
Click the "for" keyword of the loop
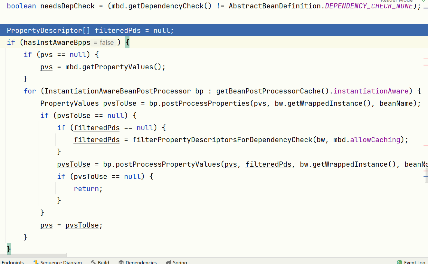tap(30, 91)
